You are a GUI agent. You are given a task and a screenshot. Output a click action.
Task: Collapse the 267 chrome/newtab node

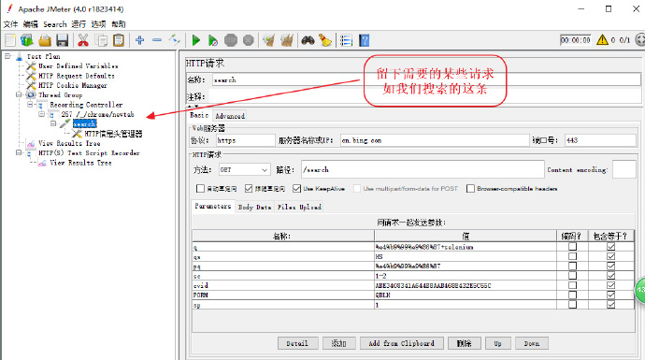tap(41, 114)
